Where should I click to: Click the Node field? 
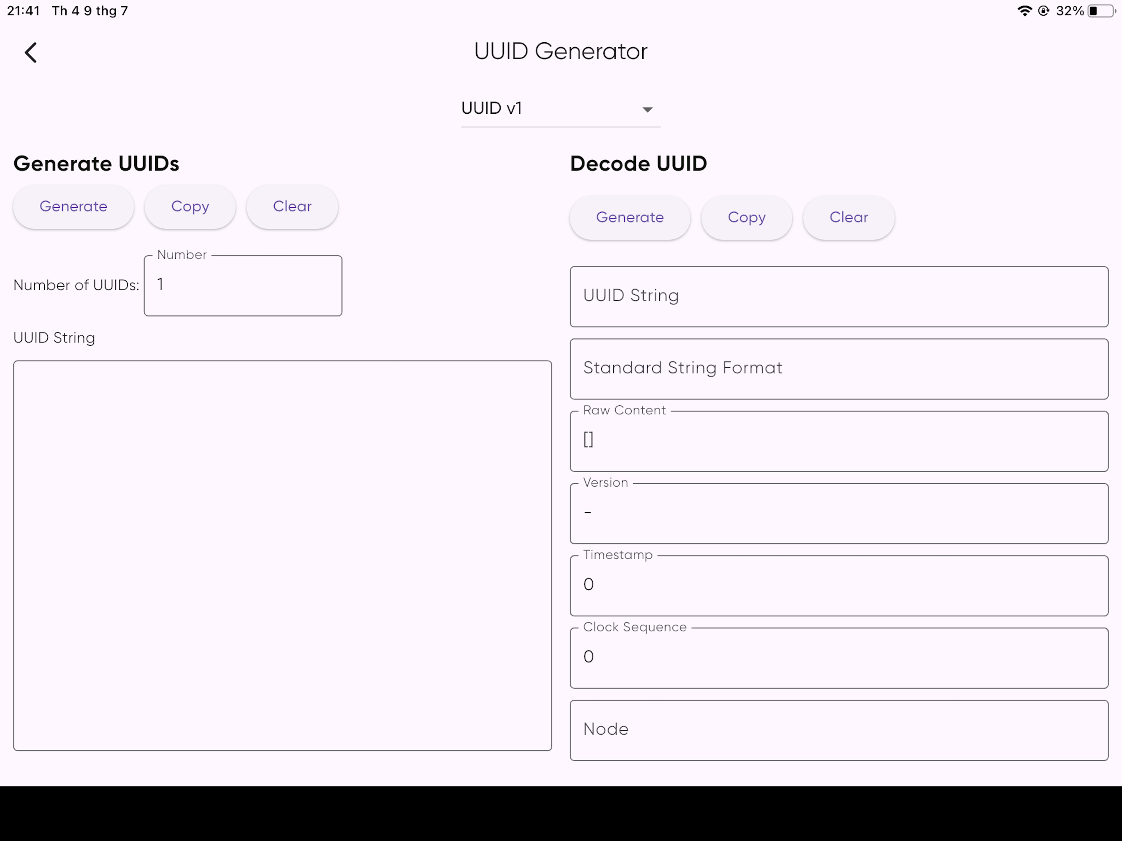(x=839, y=730)
